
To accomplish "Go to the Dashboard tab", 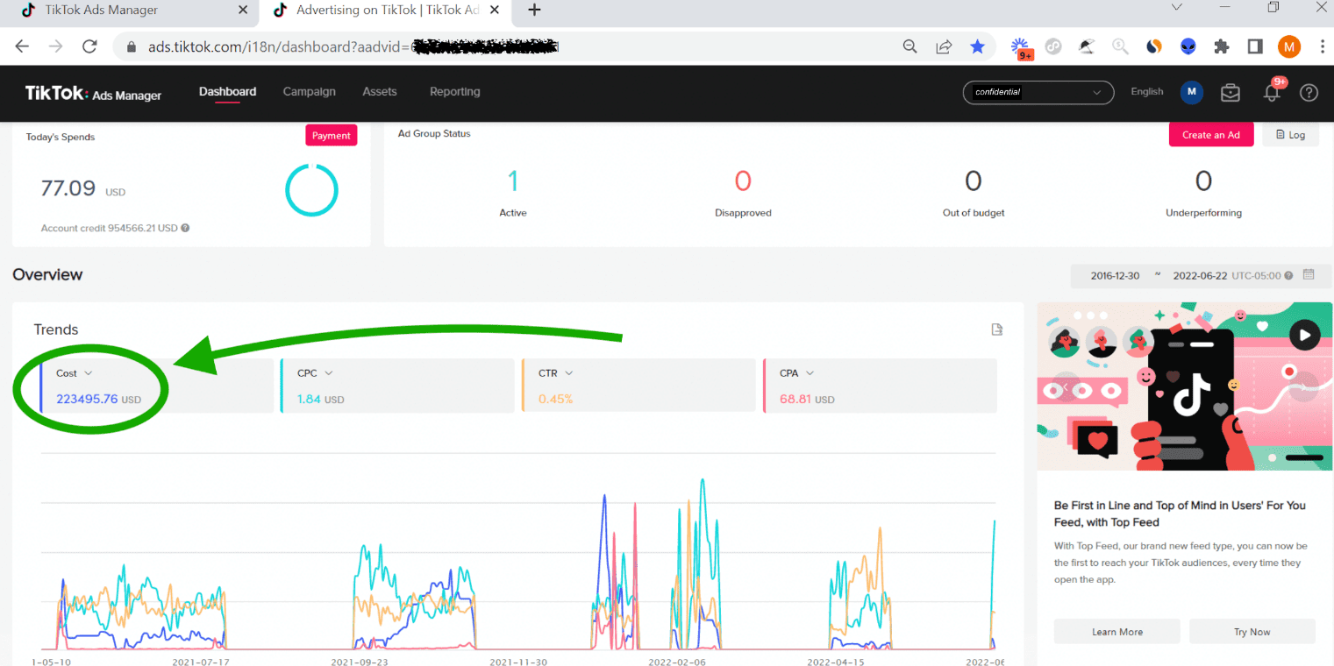I will pos(227,91).
